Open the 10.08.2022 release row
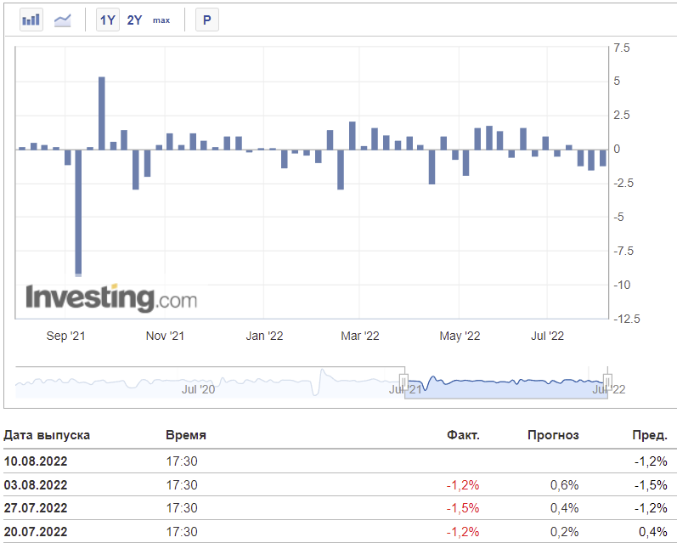The image size is (677, 543). (36, 461)
